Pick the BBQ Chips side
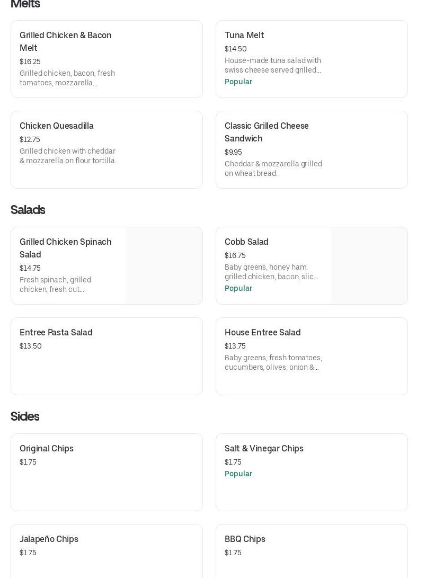Image resolution: width=426 pixels, height=578 pixels. pyautogui.click(x=245, y=539)
